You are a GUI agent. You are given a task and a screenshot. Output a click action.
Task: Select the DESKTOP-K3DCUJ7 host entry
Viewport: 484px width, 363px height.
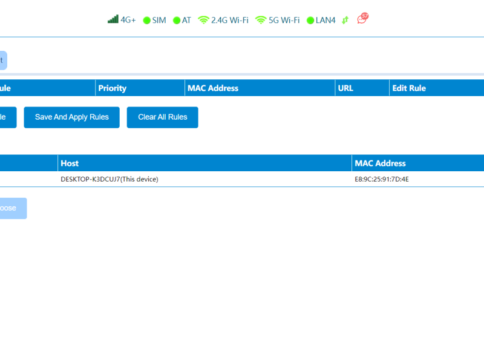tap(109, 179)
